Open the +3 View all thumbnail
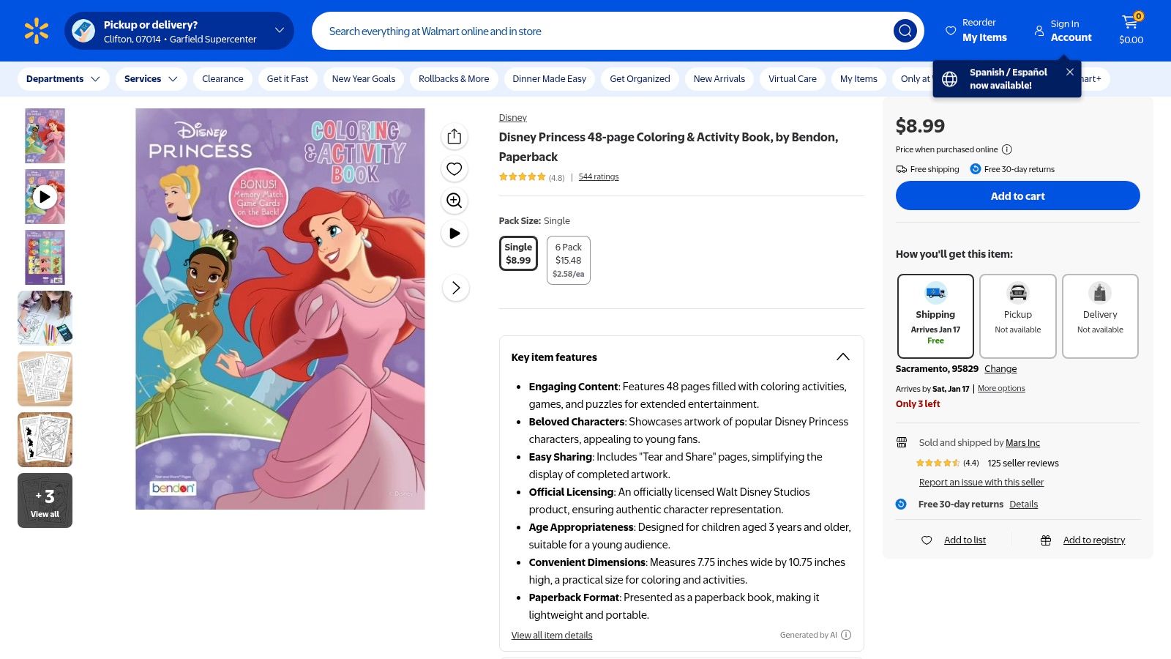1171x659 pixels. 45,501
